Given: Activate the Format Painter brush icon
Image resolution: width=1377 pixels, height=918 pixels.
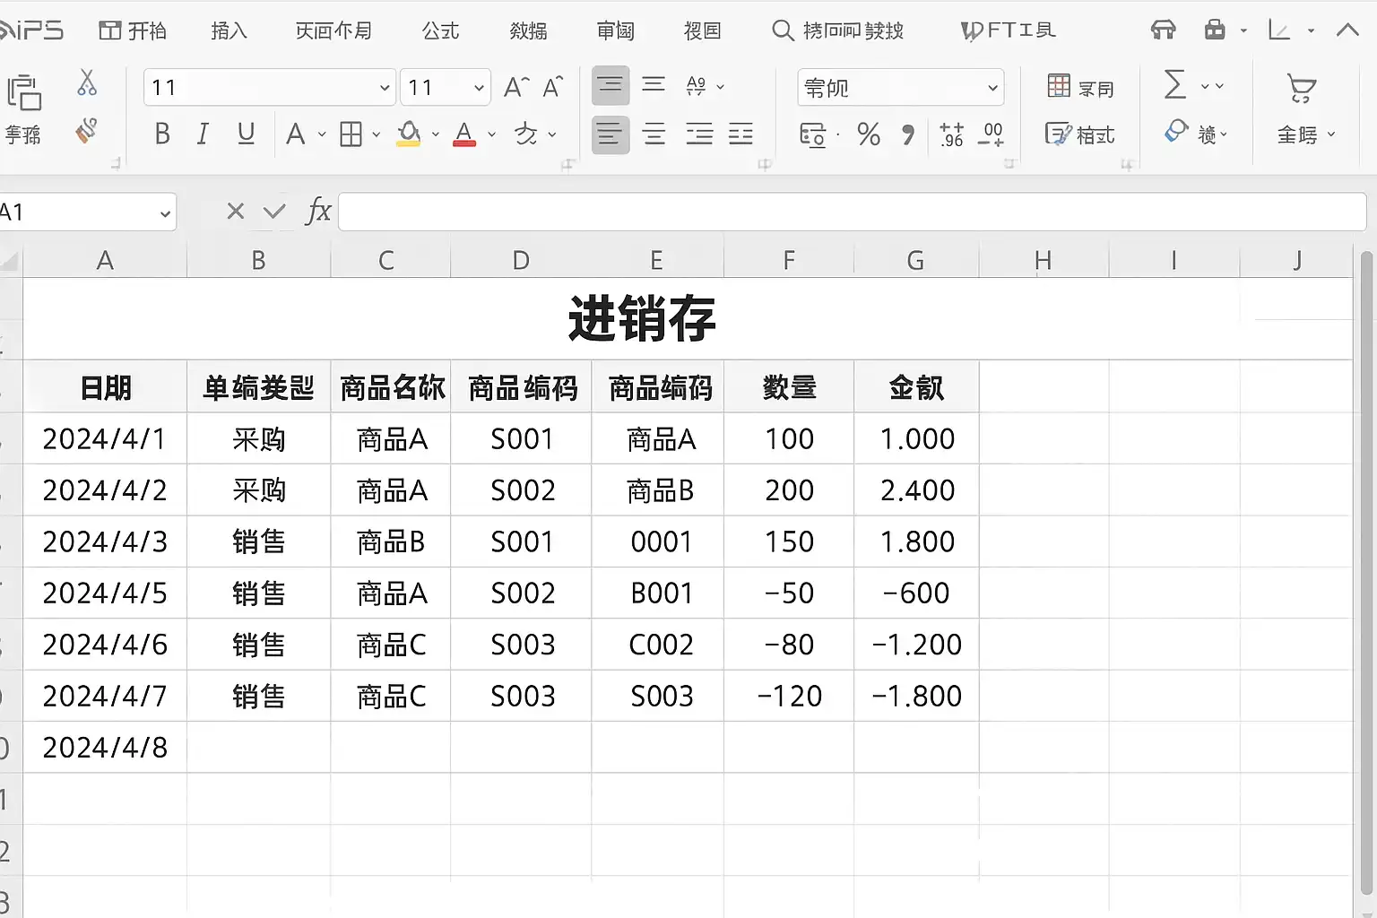Looking at the screenshot, I should pos(86,132).
